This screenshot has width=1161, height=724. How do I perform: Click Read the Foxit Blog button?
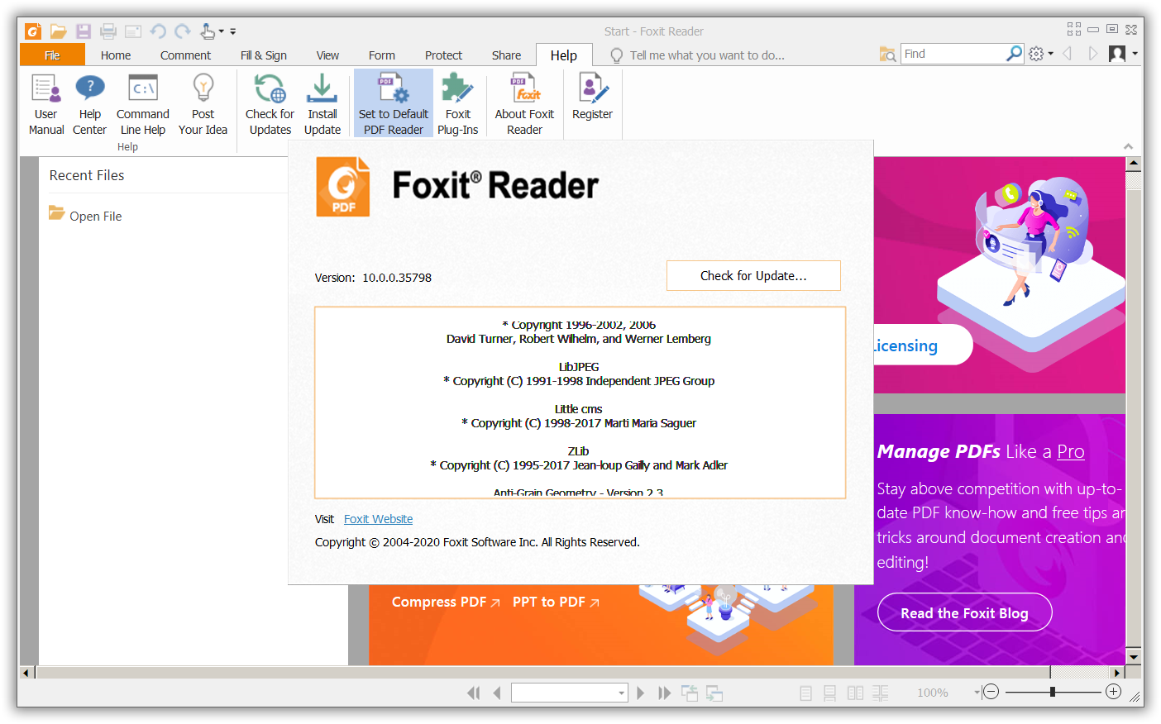(x=964, y=613)
